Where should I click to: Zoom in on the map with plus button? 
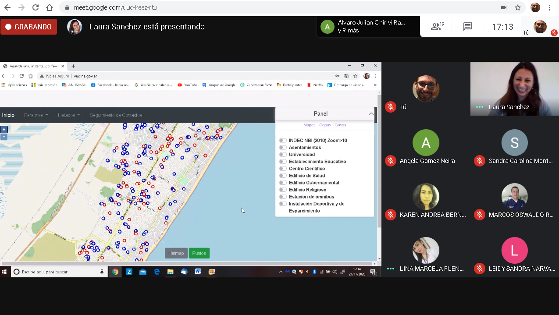(x=4, y=129)
